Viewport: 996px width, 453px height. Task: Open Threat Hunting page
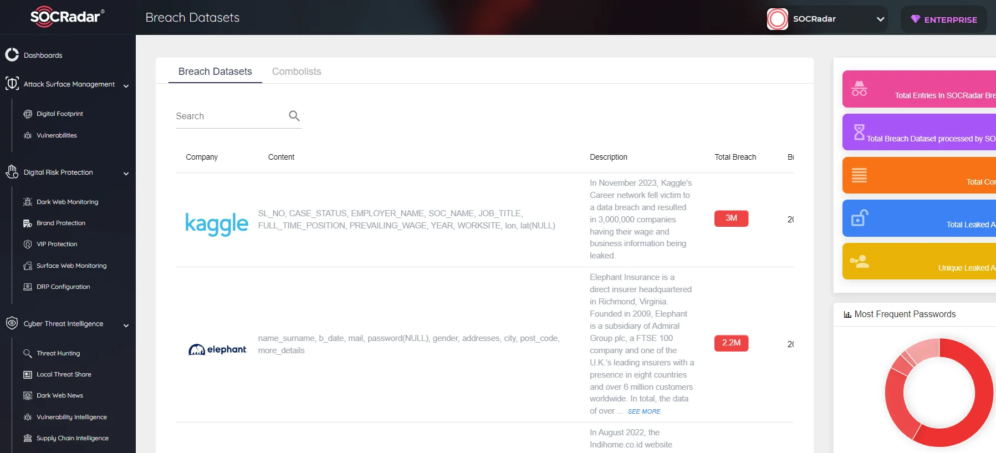58,353
